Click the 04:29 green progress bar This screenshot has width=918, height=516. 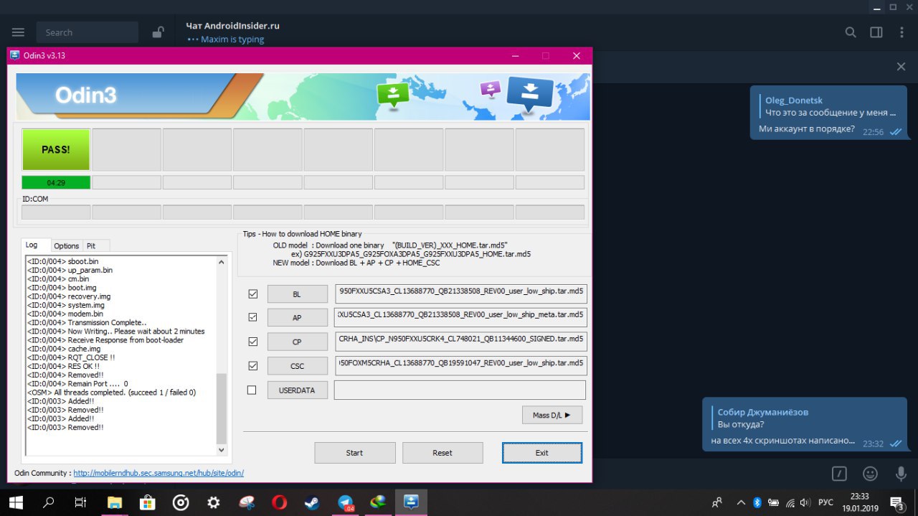[x=56, y=182]
